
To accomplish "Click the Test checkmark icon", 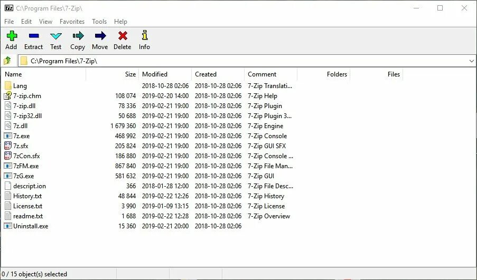I will coord(55,36).
